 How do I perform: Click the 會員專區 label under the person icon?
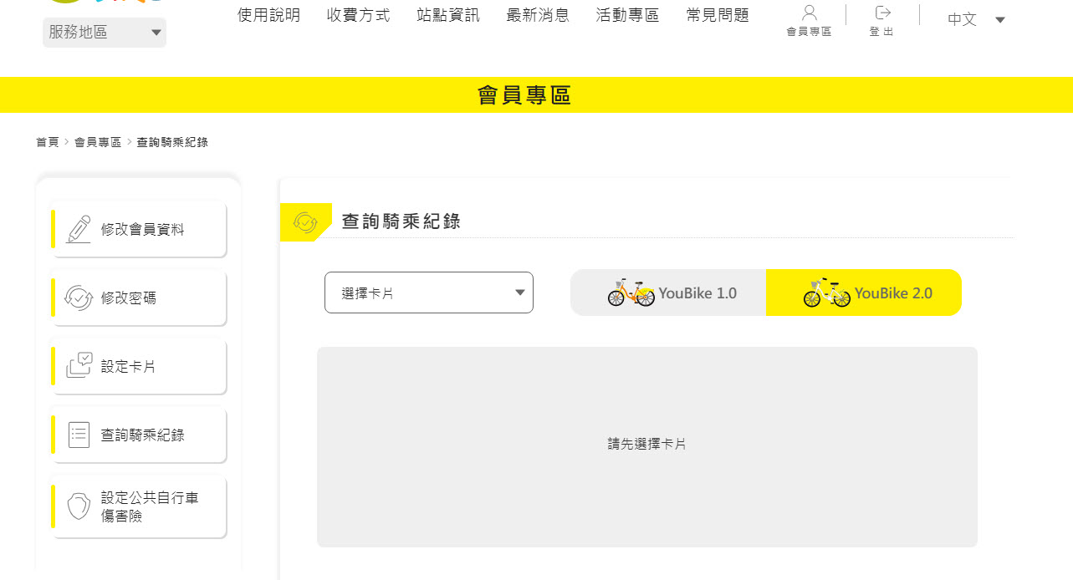tap(809, 32)
